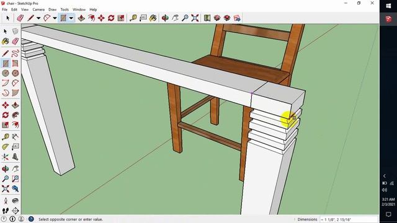Select the Axes tool in the left toolbar
This screenshot has width=397, height=223.
(x=6, y=157)
